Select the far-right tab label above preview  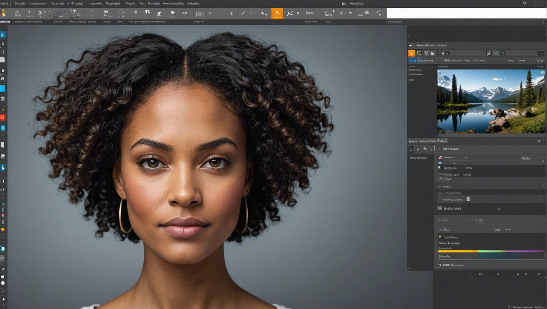[540, 61]
